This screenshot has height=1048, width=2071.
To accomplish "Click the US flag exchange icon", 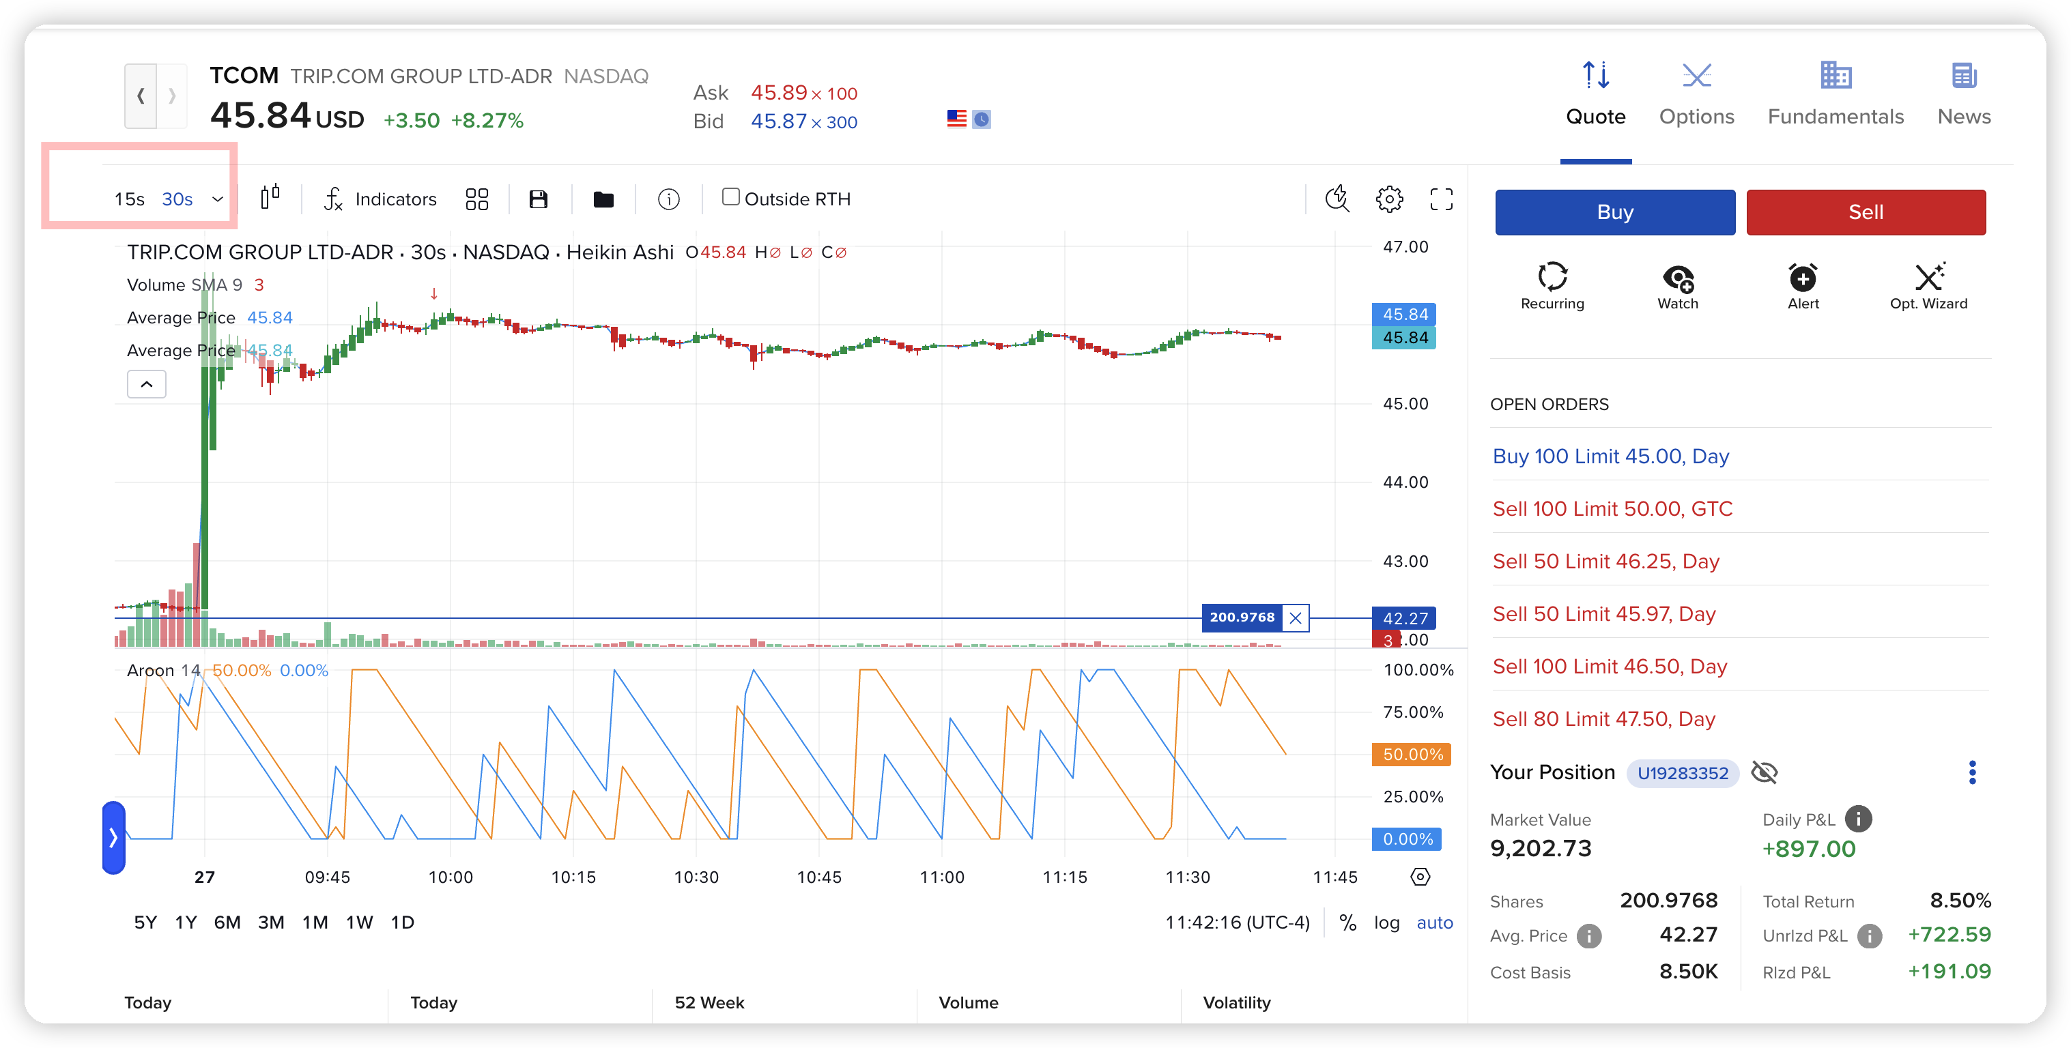I will [956, 119].
